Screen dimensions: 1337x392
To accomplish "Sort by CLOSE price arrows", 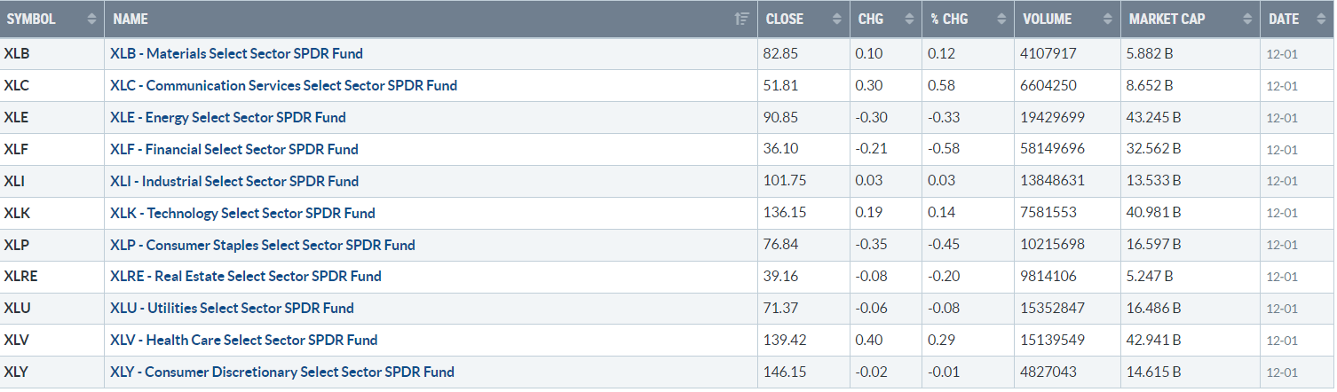I will 836,19.
